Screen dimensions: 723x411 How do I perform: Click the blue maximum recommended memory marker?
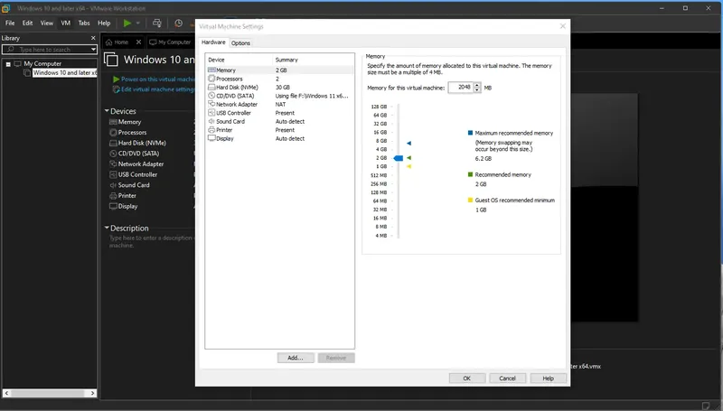click(409, 144)
